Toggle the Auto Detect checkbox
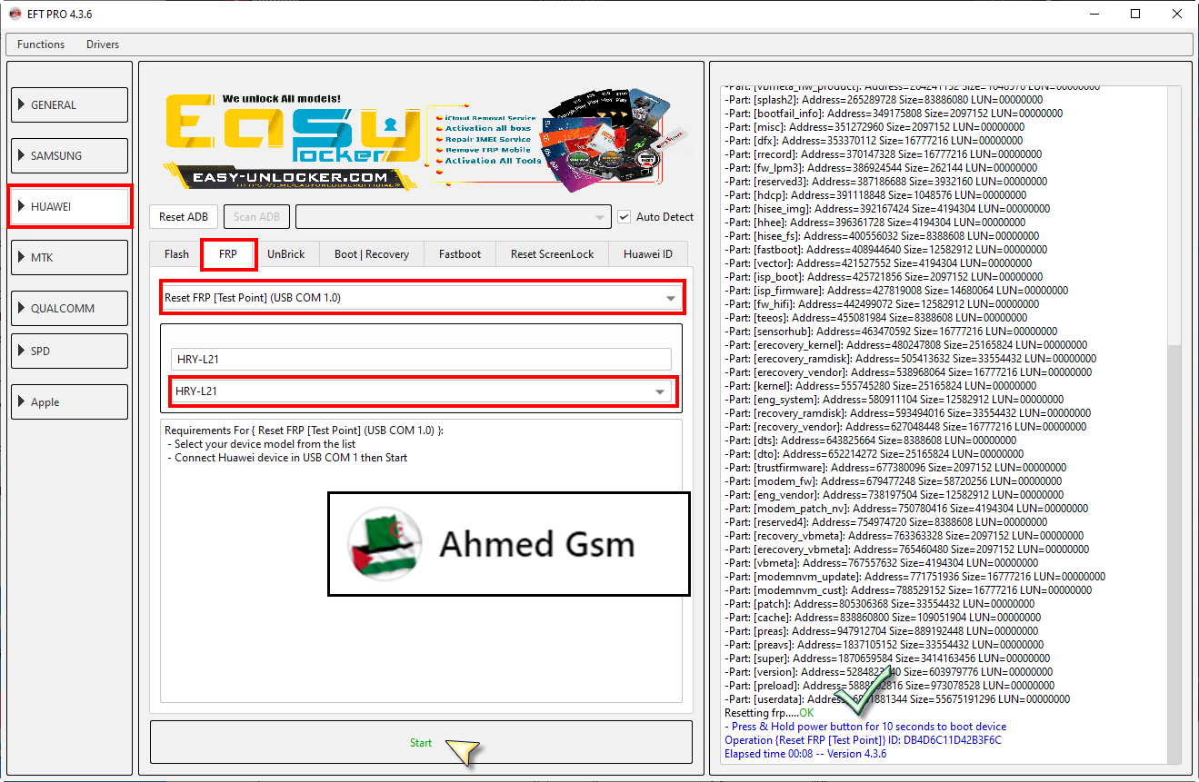This screenshot has width=1199, height=782. click(624, 216)
